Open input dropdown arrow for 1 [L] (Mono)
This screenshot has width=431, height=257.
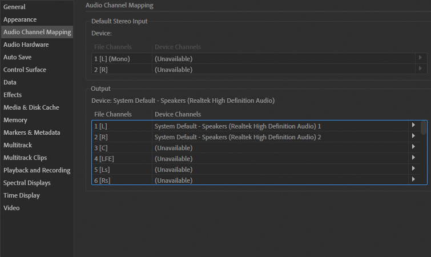point(420,58)
